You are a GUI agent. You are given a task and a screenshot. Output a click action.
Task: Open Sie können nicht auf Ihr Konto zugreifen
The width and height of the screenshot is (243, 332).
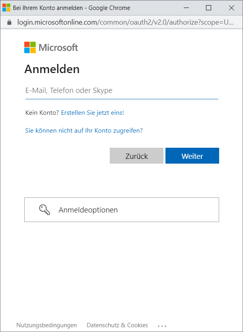point(84,130)
